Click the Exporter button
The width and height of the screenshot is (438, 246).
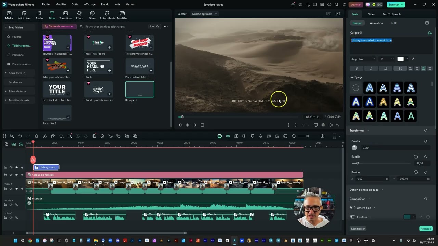(396, 5)
